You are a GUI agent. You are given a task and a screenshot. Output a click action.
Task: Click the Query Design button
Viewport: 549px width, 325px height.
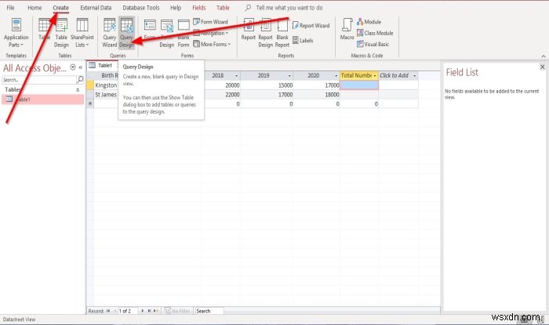(x=126, y=33)
